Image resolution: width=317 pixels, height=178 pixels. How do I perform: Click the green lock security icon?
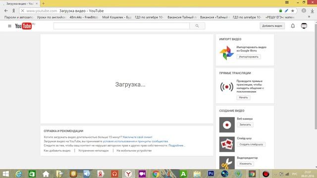click(x=281, y=11)
